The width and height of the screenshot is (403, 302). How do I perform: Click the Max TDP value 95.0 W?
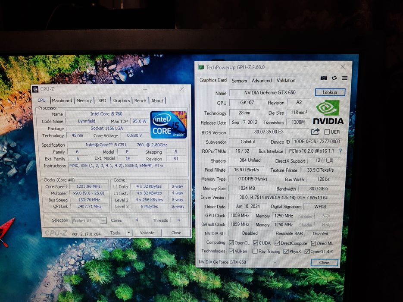pos(139,121)
